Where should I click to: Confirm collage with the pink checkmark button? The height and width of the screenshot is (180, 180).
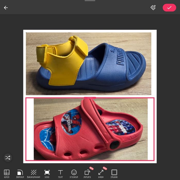point(169,8)
